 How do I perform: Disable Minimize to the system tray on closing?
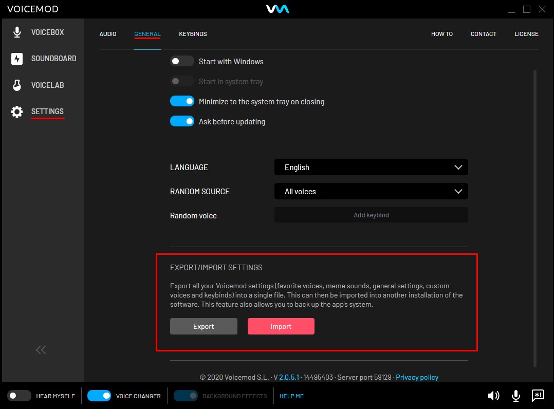point(182,101)
